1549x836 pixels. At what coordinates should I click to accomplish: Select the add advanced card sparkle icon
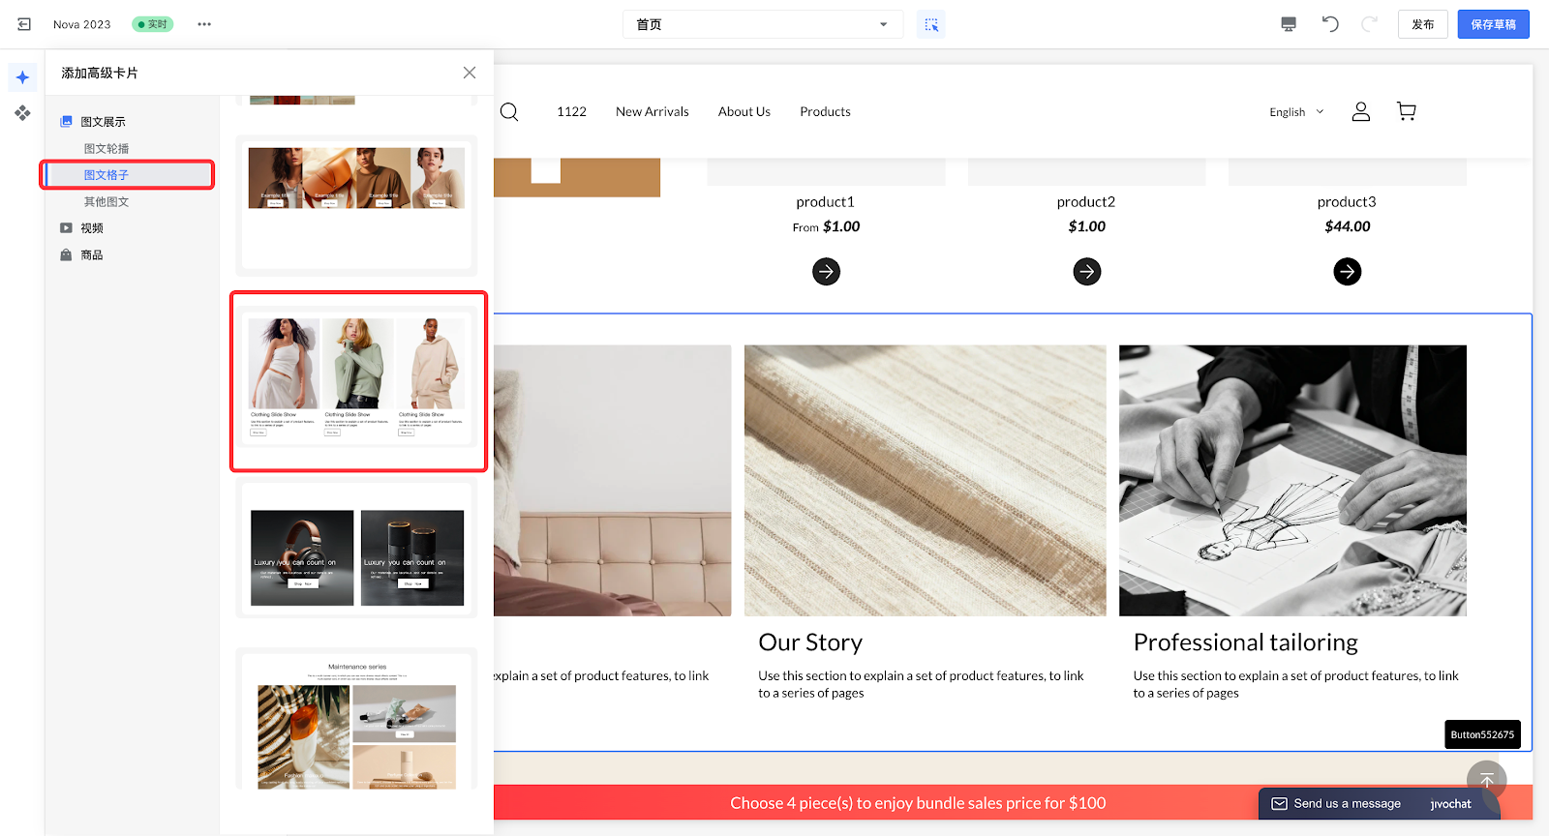coord(22,77)
